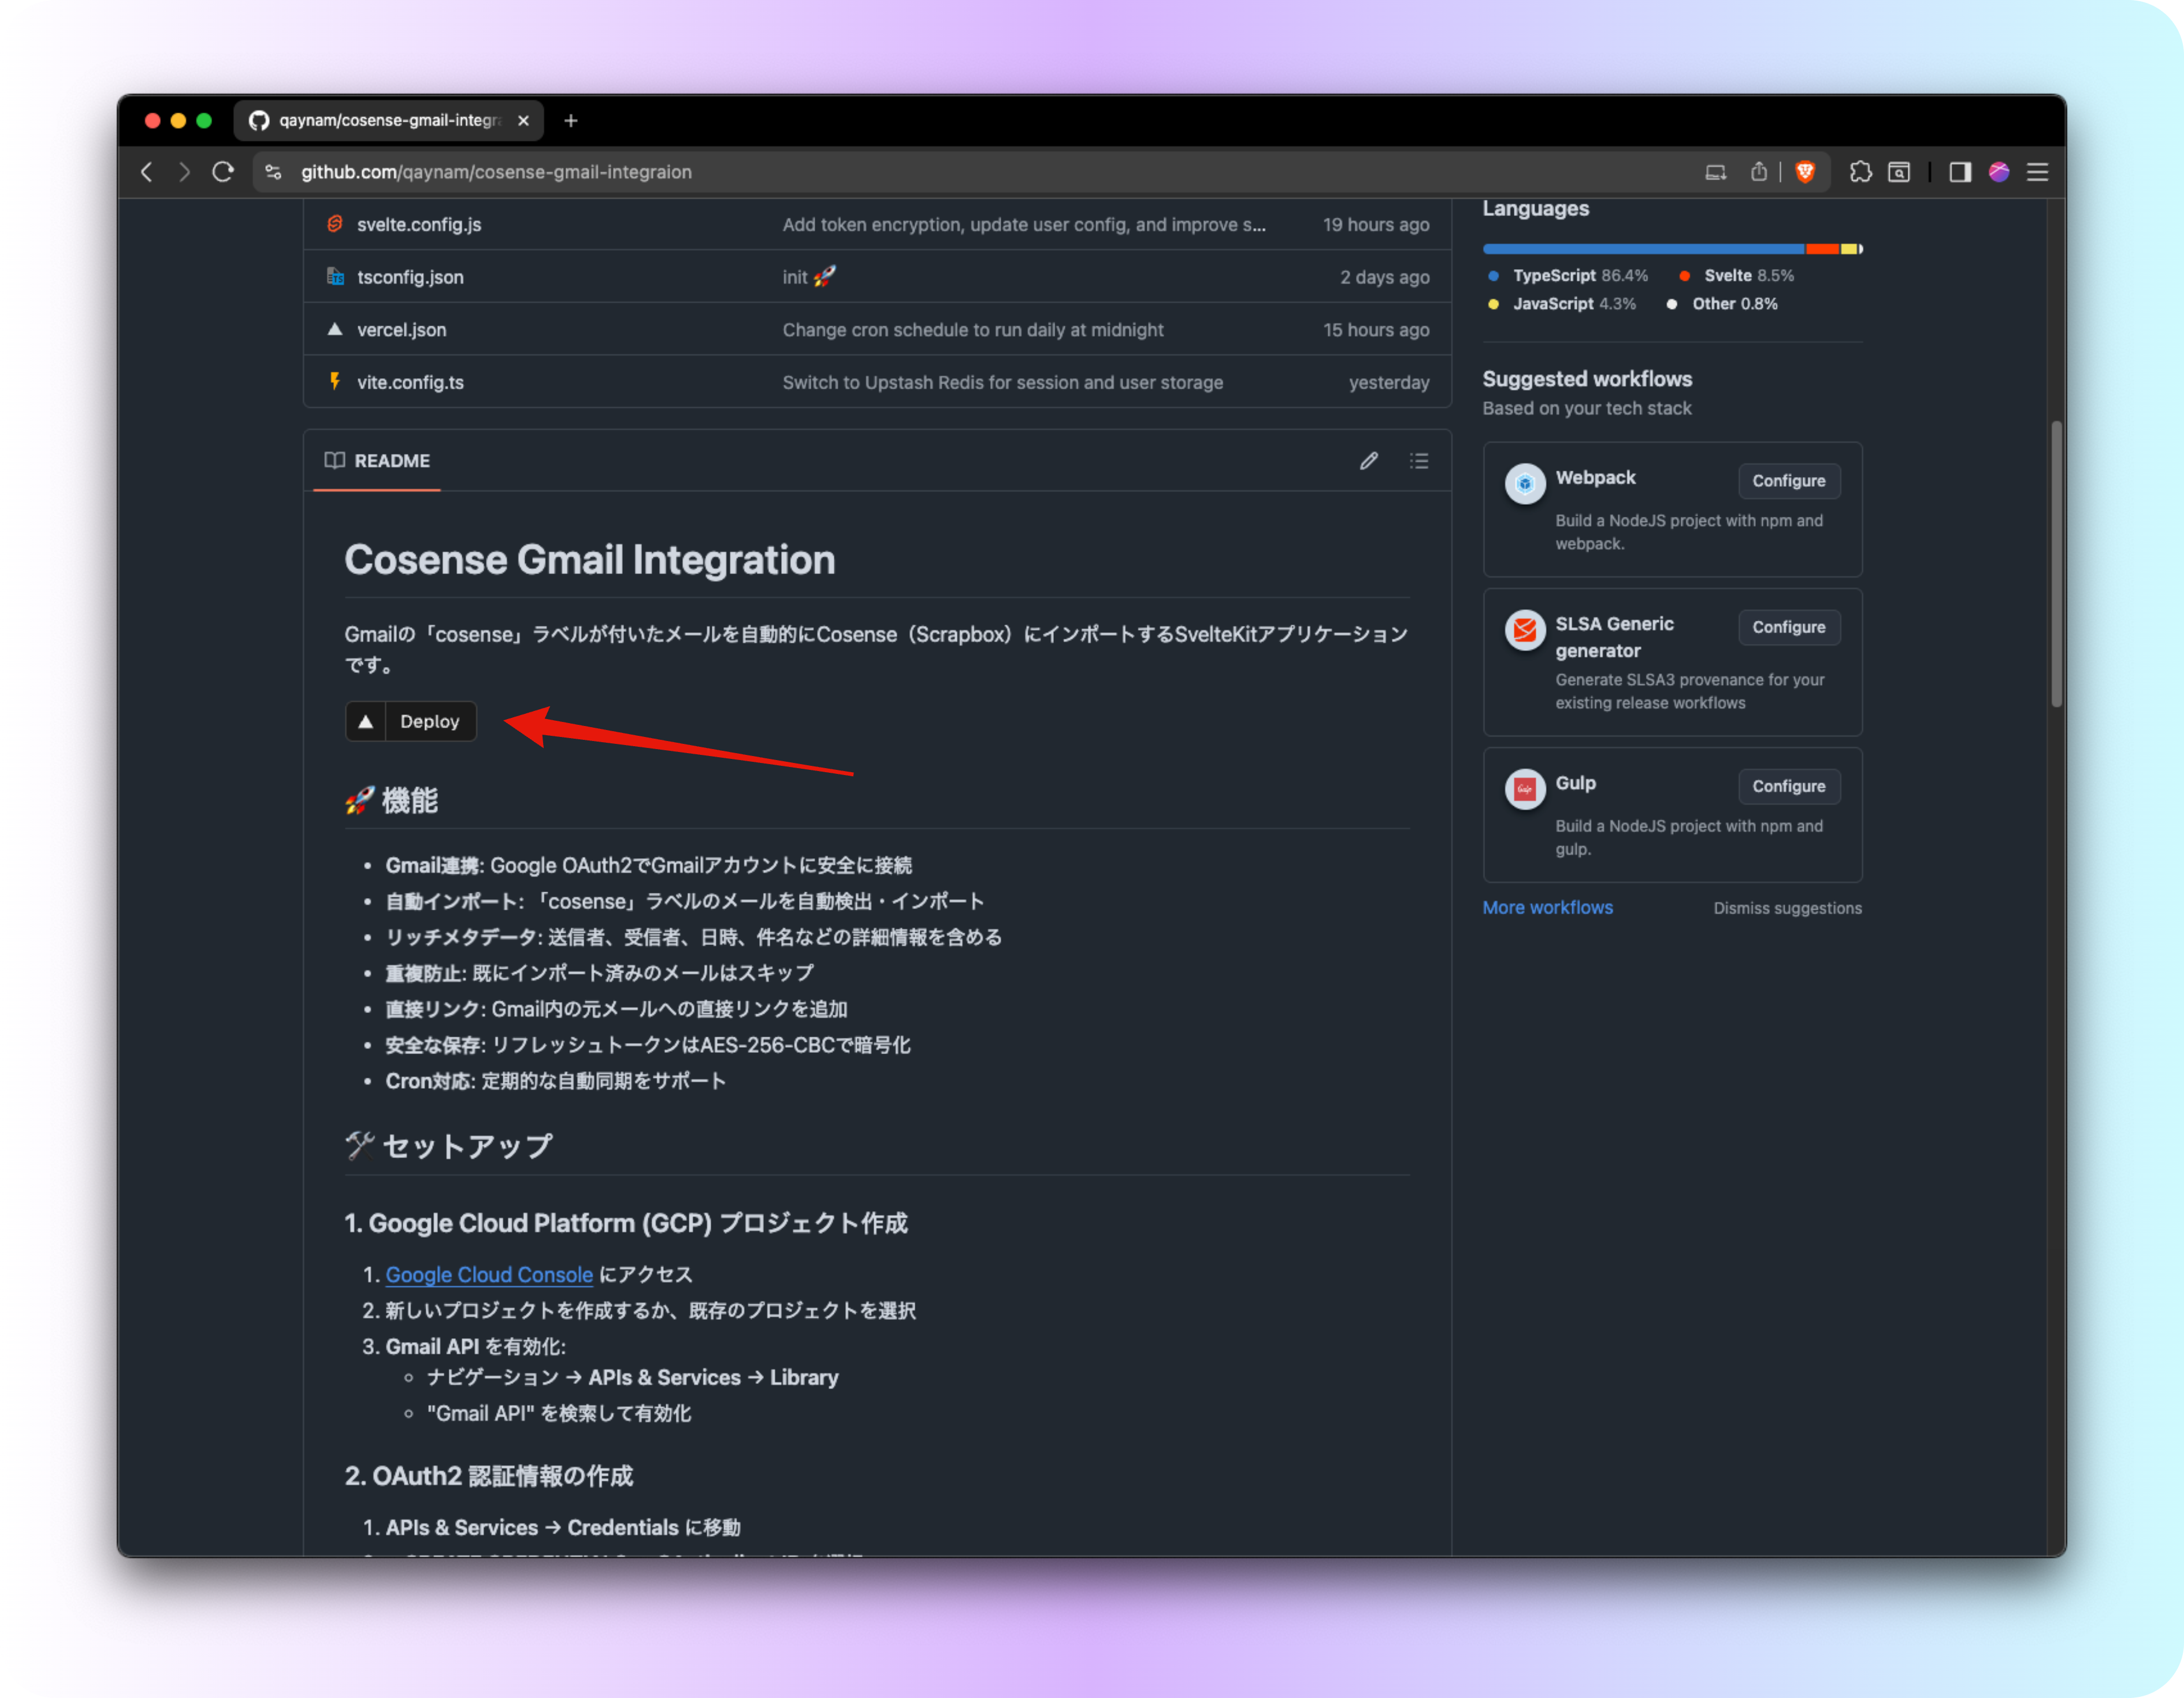Click the yellow JavaScript segment of language bar

pos(1849,249)
